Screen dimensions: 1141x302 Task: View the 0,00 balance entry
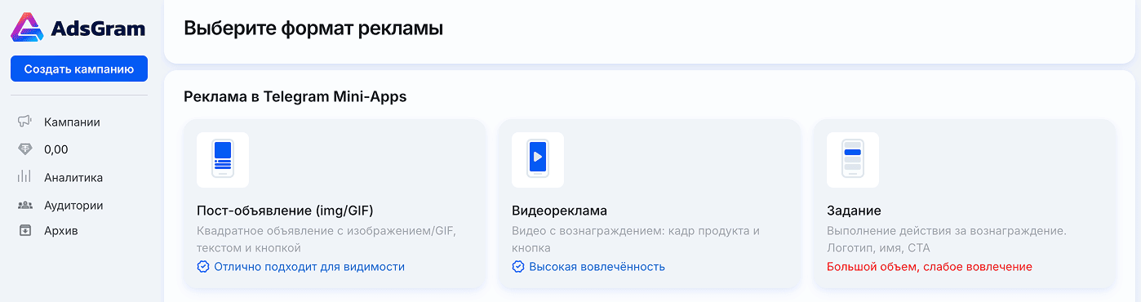[56, 149]
